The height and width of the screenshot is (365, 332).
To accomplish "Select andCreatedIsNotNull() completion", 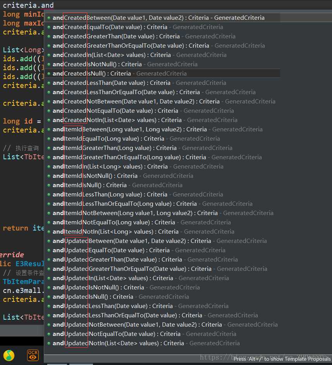I will pyautogui.click(x=162, y=64).
